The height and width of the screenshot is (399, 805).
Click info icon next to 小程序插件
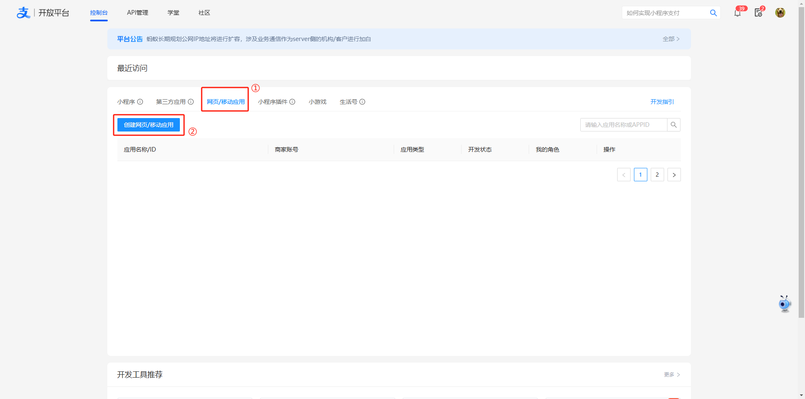[292, 102]
